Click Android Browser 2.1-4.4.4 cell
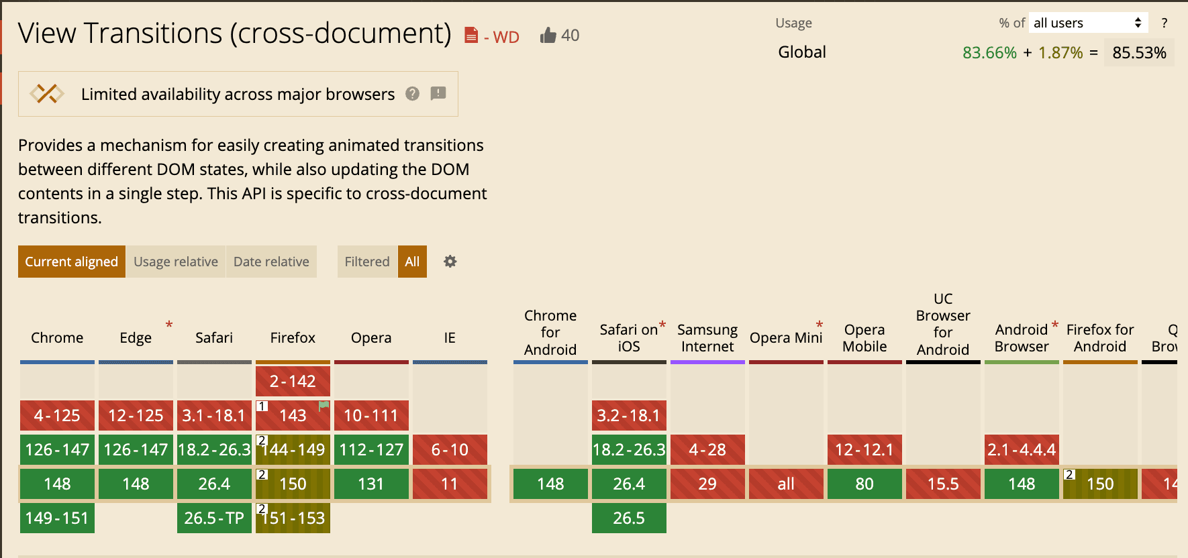Screen dimensions: 1188x558 [1022, 450]
